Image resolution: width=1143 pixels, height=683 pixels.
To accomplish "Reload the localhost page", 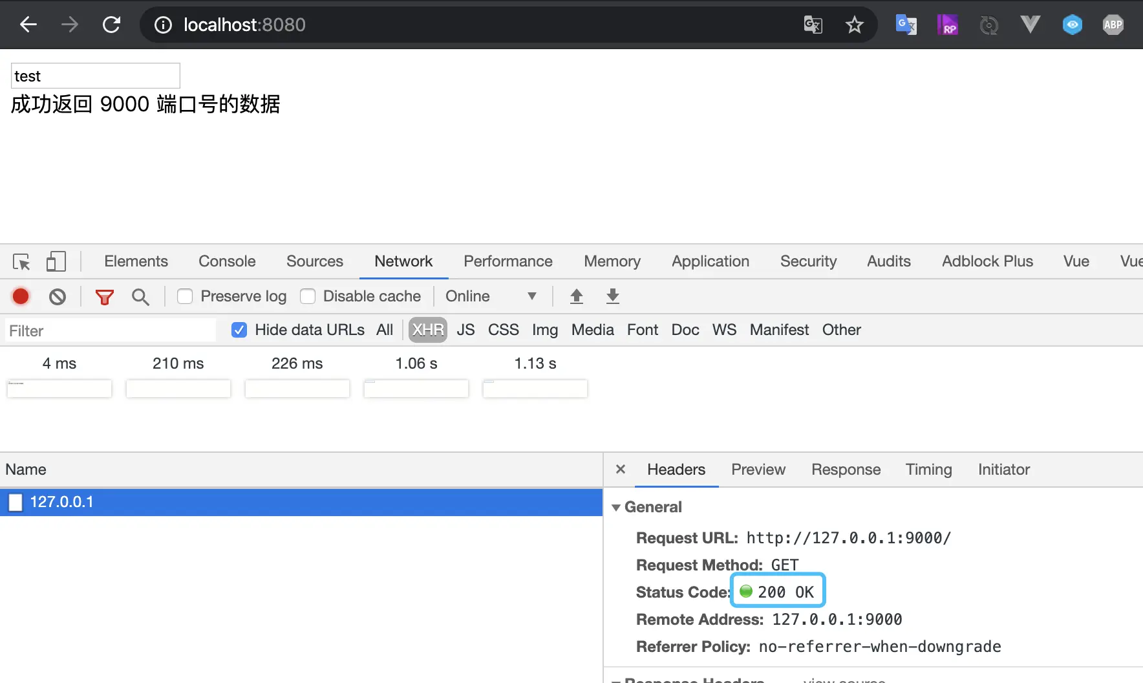I will tap(112, 25).
